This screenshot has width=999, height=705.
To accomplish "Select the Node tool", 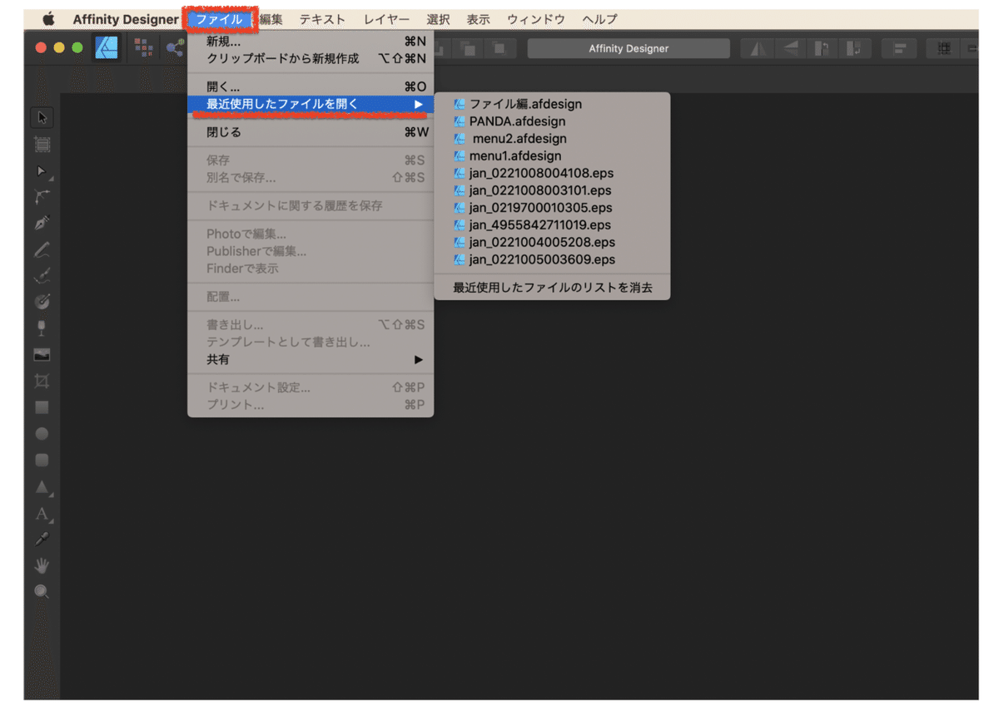I will coord(42,171).
